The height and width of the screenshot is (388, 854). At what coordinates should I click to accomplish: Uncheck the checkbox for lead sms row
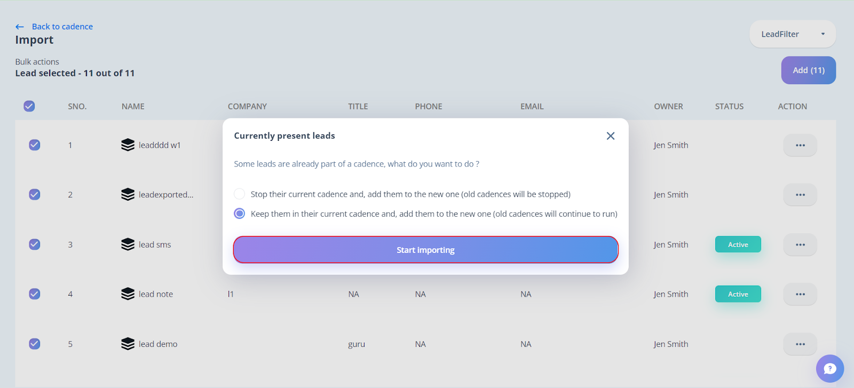pyautogui.click(x=35, y=244)
